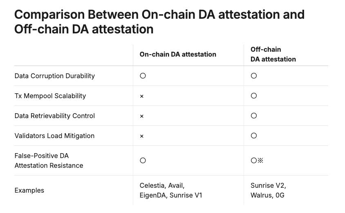Click the on-chain cross for Tx Mempool Scalability
Image resolution: width=345 pixels, height=213 pixels.
click(x=142, y=96)
